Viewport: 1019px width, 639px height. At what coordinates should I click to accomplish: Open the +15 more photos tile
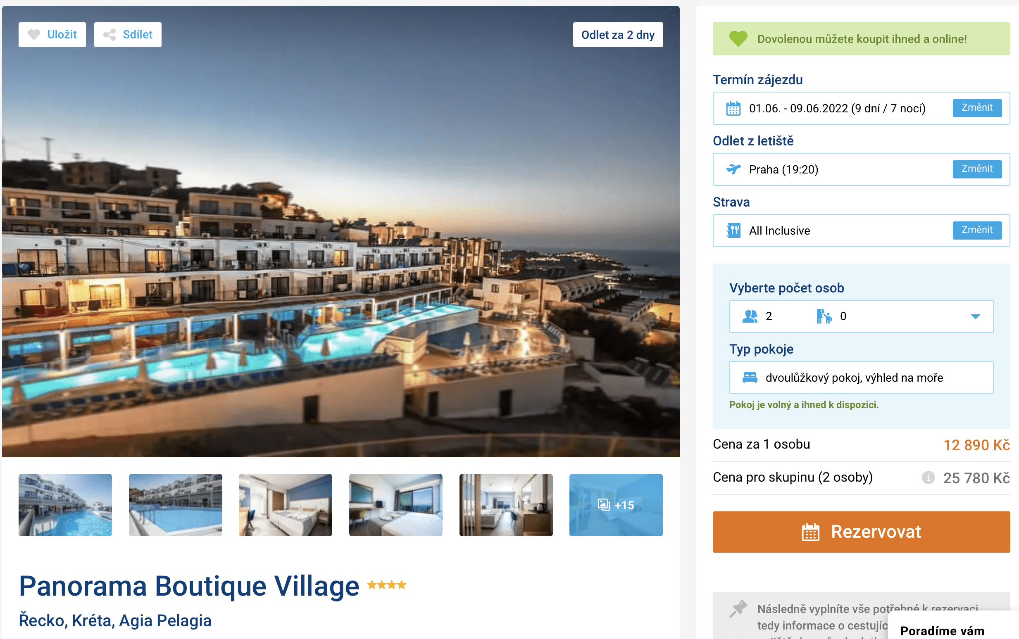coord(616,505)
